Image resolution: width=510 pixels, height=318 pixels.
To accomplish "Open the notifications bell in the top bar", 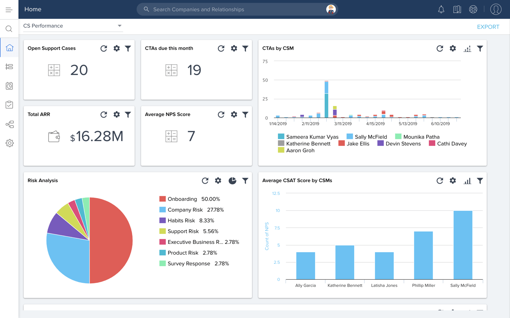I will pos(441,9).
